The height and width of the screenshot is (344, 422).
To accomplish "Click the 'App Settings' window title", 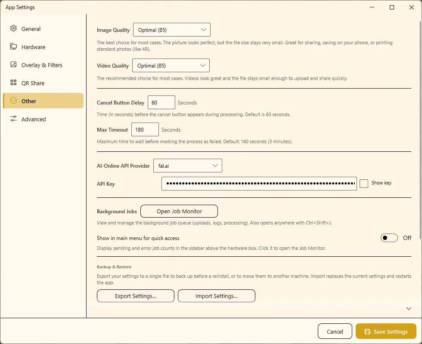I will 20,7.
